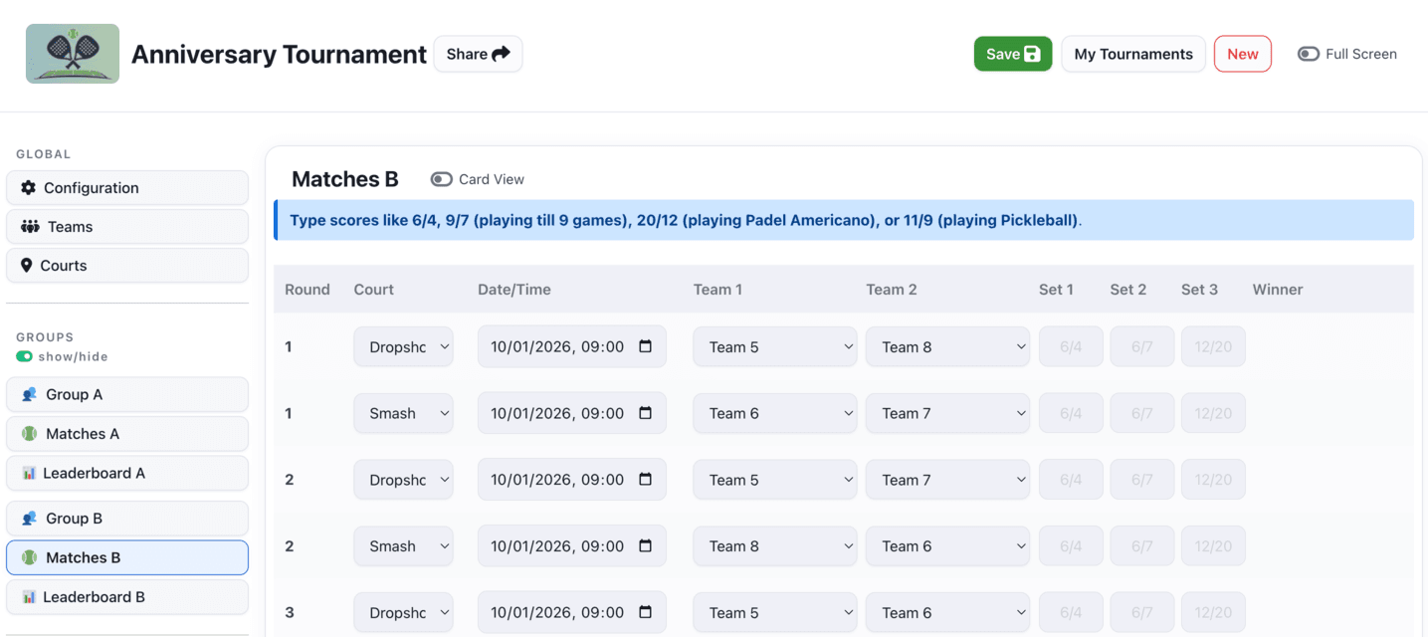
Task: Switch to Matches B in the sidebar
Action: click(127, 557)
